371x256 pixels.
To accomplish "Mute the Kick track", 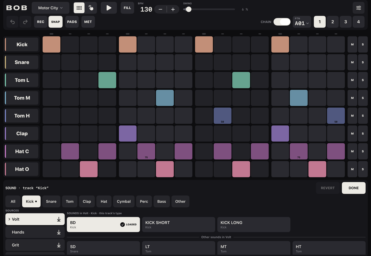I will tap(352, 44).
